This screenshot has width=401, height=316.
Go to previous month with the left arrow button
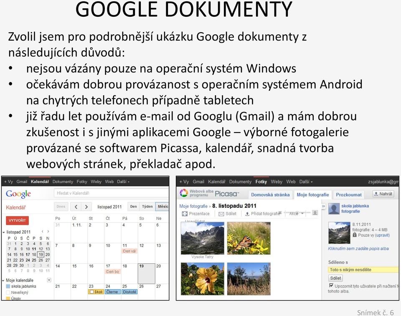tap(76, 207)
